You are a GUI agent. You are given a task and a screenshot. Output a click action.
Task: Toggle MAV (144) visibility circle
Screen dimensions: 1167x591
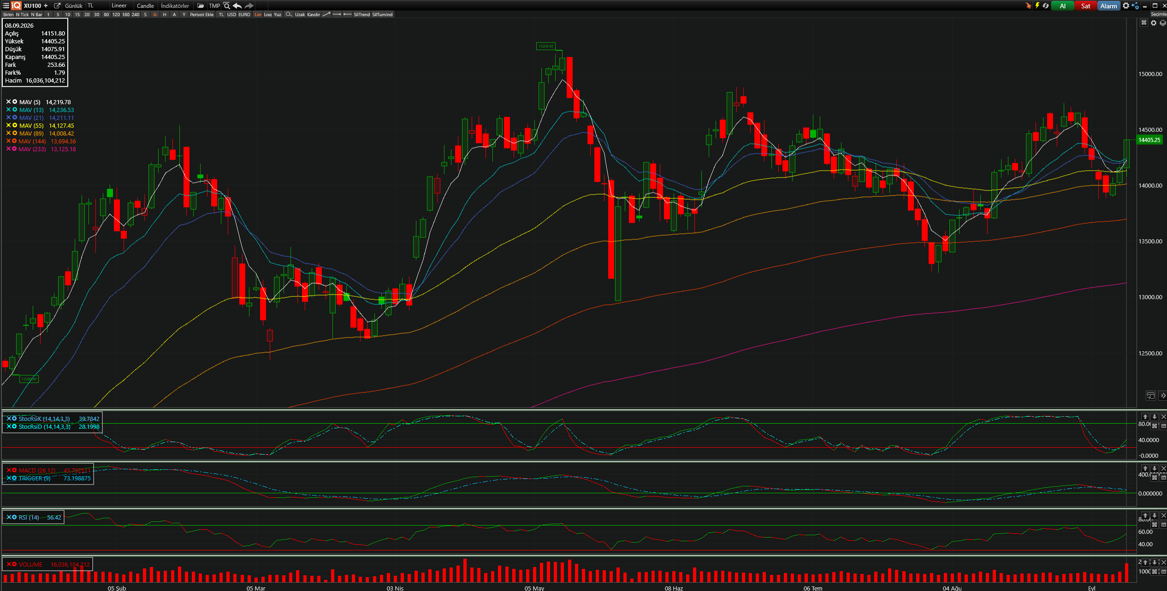pos(14,141)
